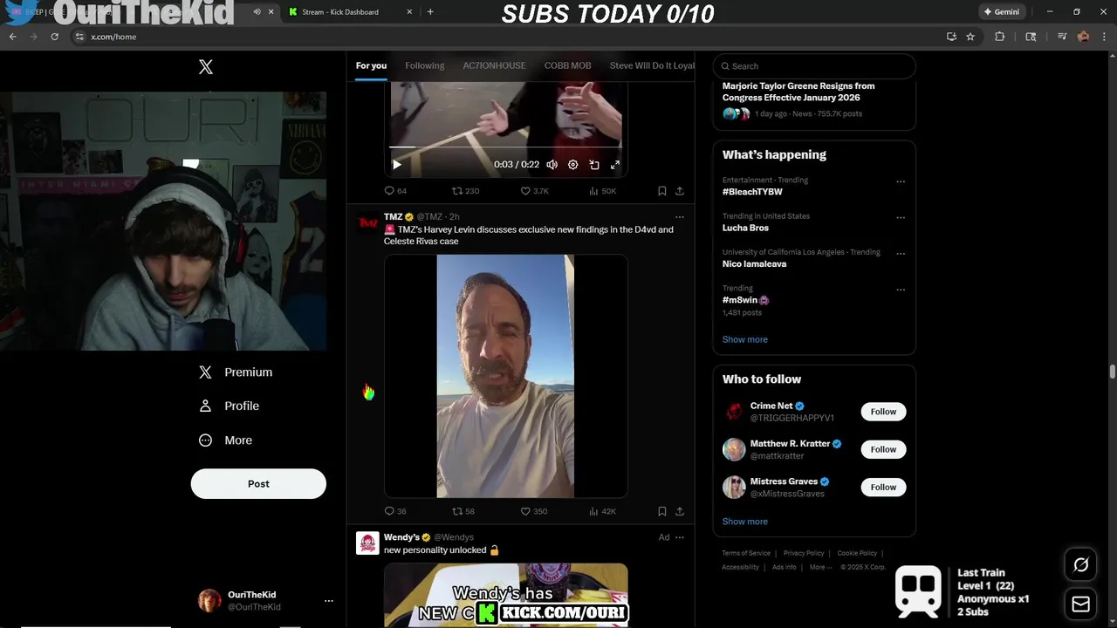Image resolution: width=1117 pixels, height=628 pixels.
Task: Open options for Lucha Bros trend
Action: click(901, 218)
